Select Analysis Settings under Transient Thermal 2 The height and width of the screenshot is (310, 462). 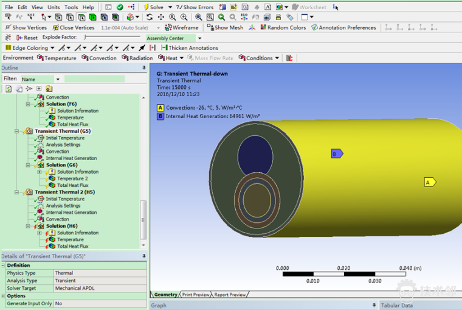click(63, 206)
